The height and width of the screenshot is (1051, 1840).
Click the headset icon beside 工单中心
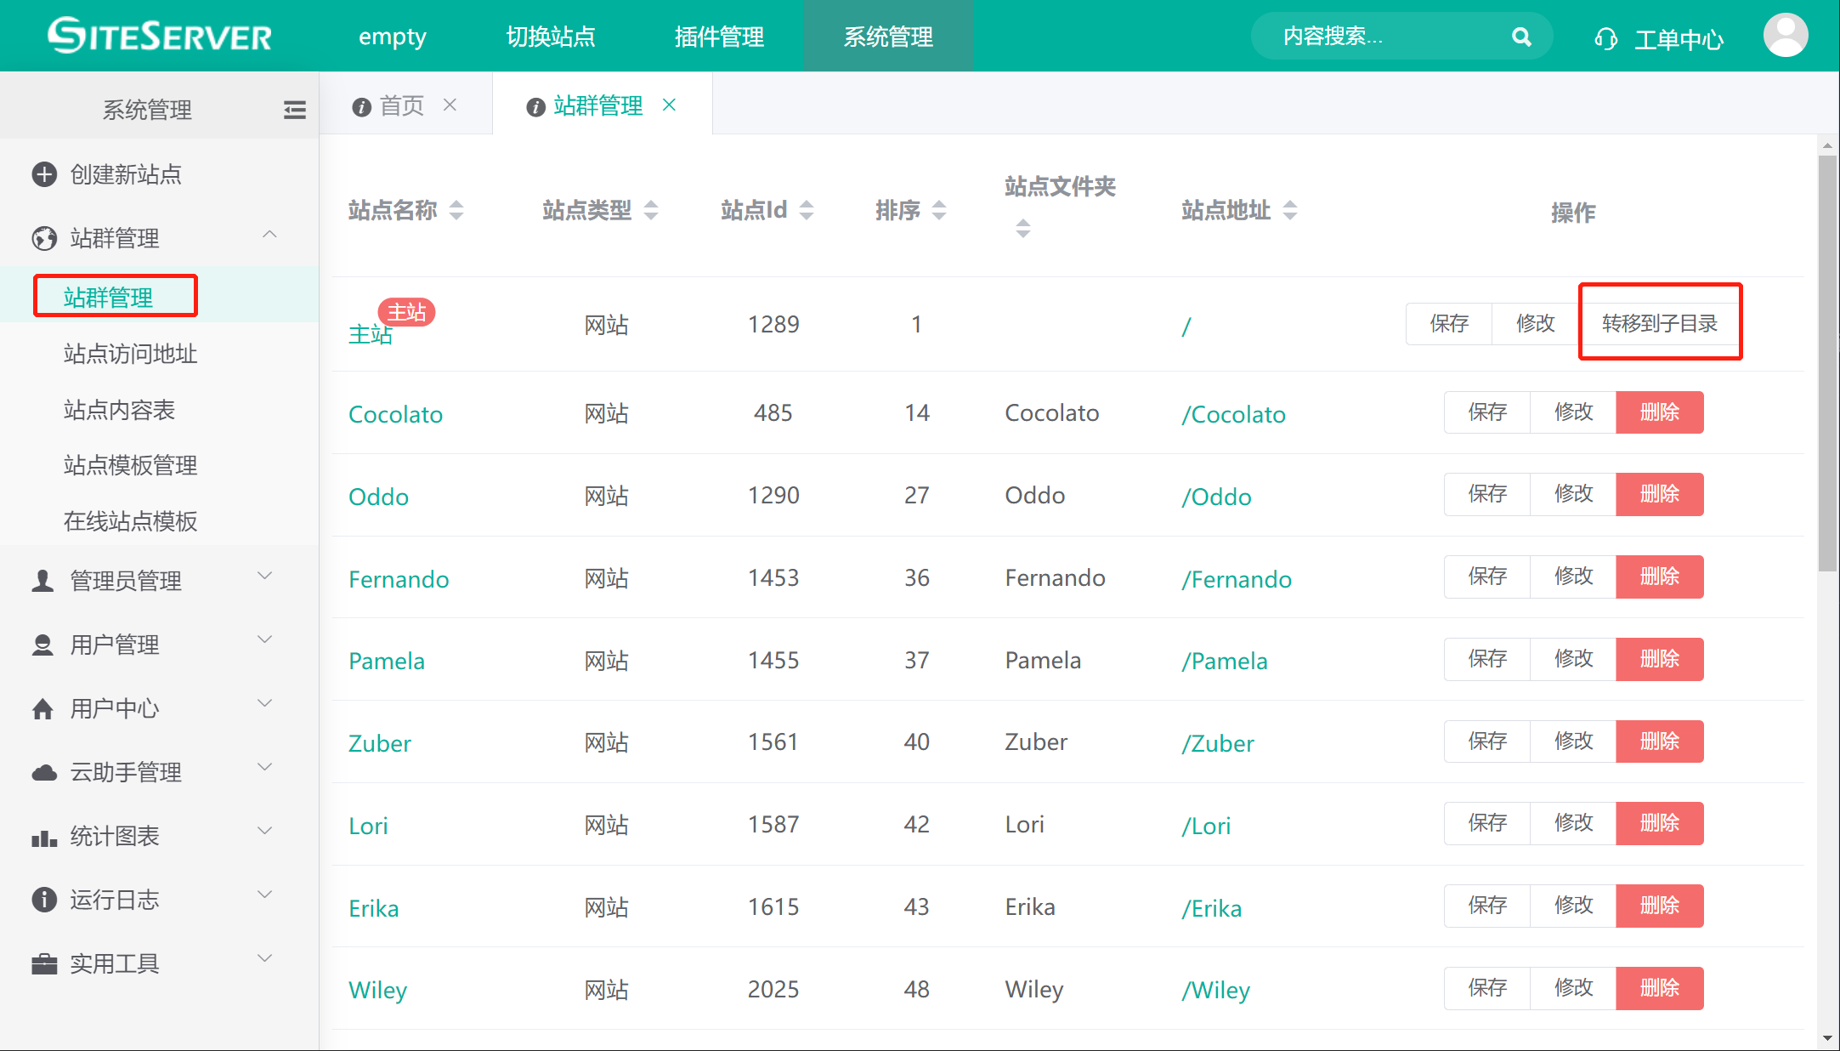pyautogui.click(x=1605, y=39)
